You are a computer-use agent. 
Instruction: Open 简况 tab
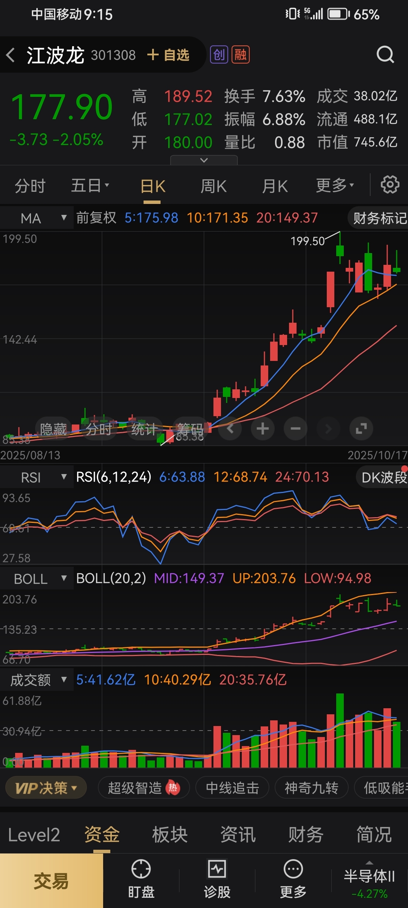coord(374,835)
